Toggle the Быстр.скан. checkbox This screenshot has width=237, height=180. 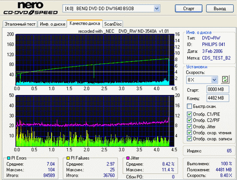189,106
